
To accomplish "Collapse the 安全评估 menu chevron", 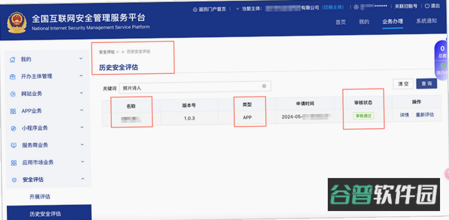I will click(x=83, y=179).
